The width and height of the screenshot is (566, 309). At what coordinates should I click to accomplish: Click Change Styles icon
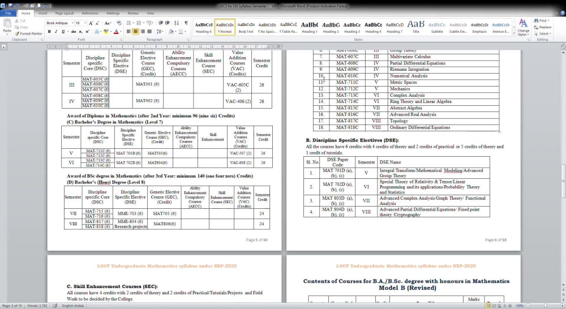pyautogui.click(x=523, y=27)
